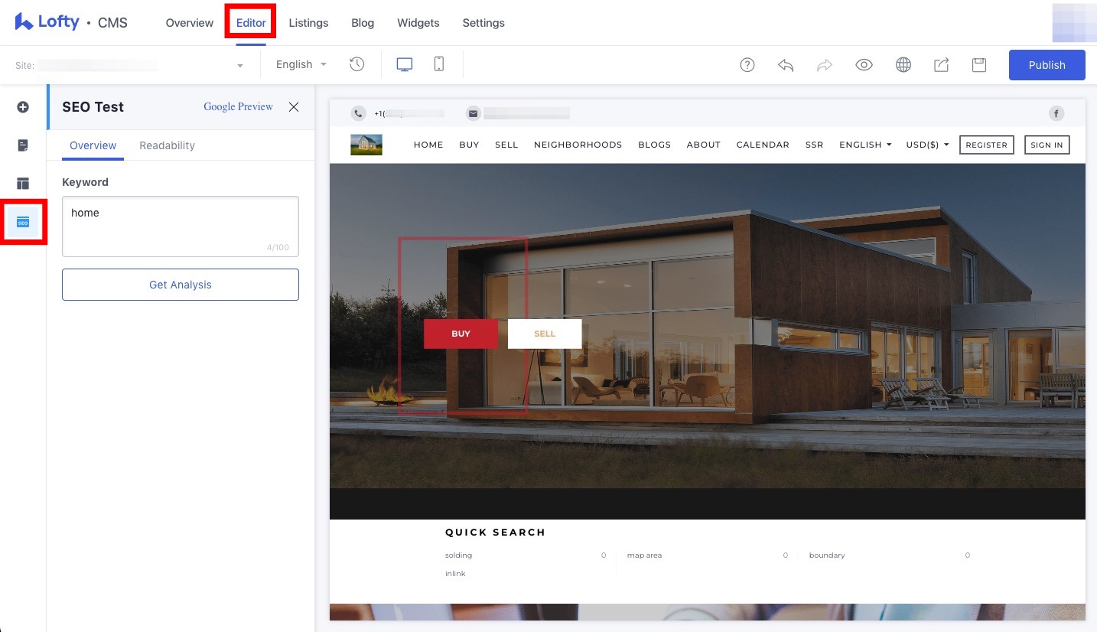Screen dimensions: 1097x632
Task: Click the 'inlink' quick search entry
Action: [x=455, y=574]
